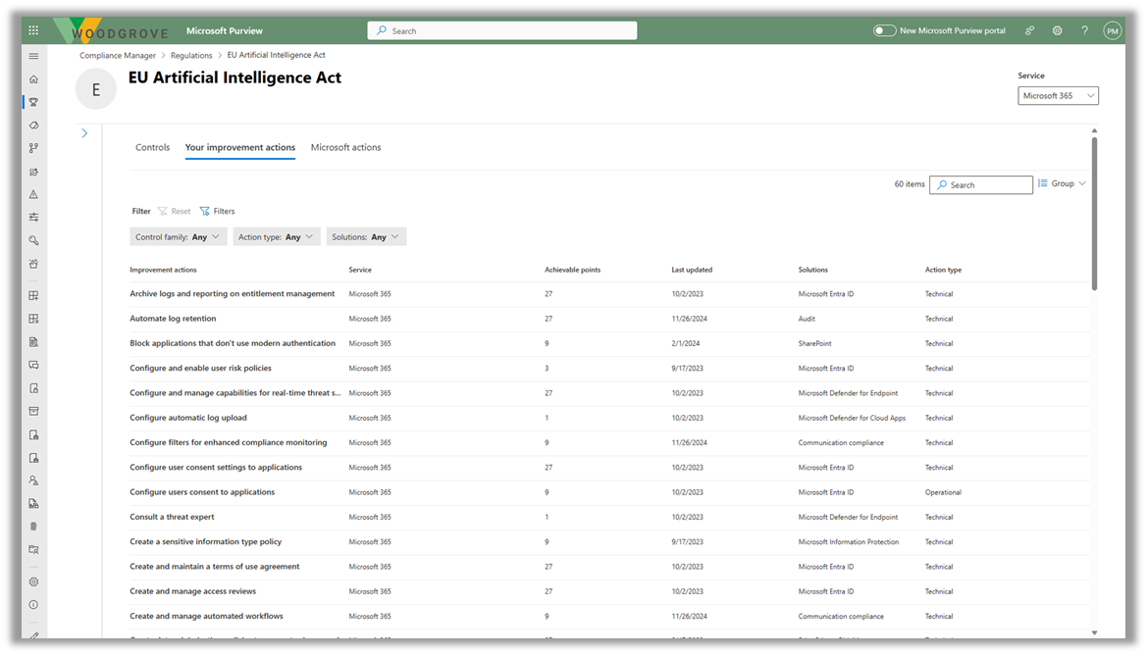Go to Compliance Manager breadcrumb
This screenshot has height=655, width=1147.
pos(118,56)
